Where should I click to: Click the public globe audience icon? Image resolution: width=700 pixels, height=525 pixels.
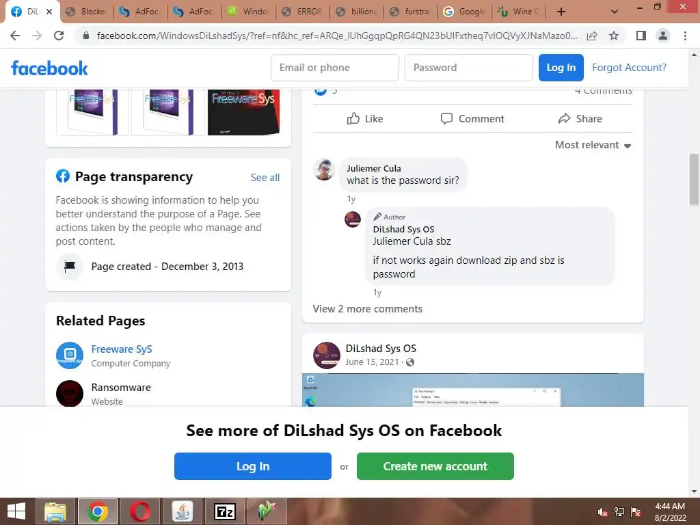coord(410,362)
